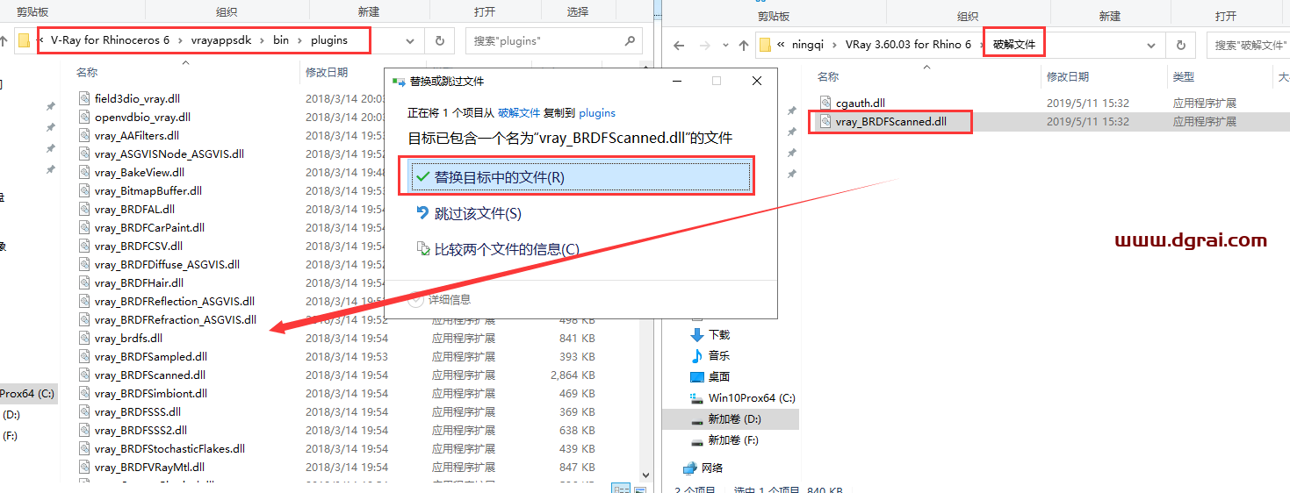Click the cgauth.dll file icon
1290x493 pixels.
pyautogui.click(x=825, y=104)
